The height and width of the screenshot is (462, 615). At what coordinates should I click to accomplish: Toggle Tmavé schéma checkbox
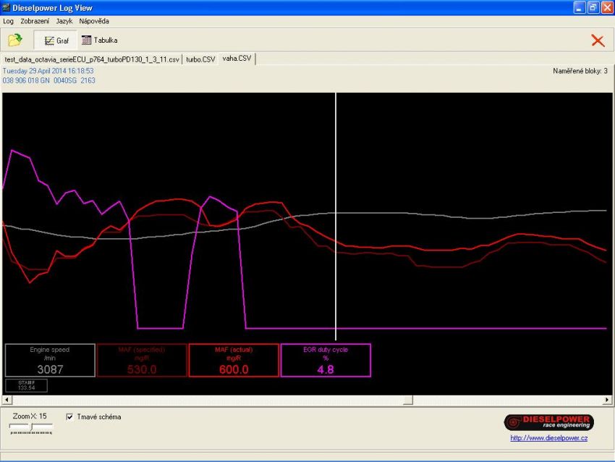coord(69,417)
